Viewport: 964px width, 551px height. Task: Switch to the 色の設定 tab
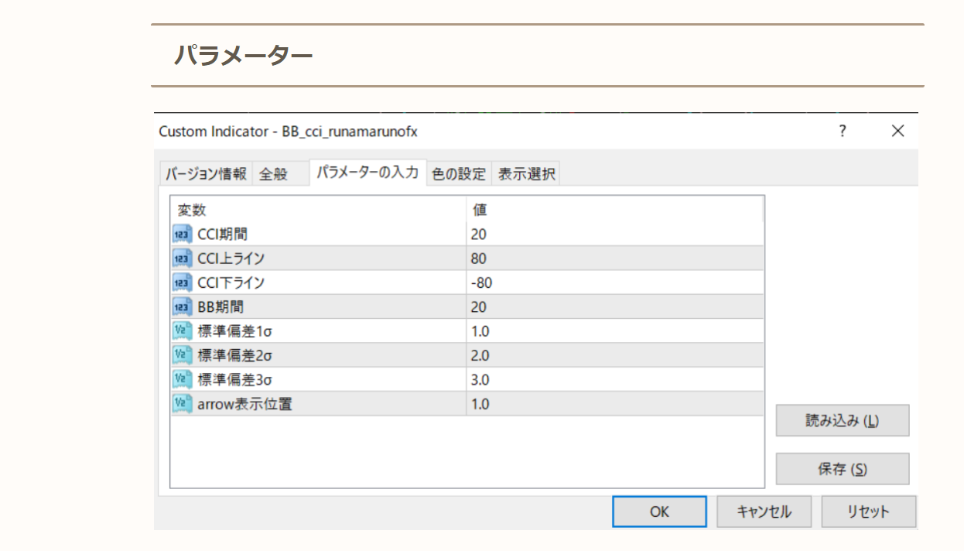459,174
